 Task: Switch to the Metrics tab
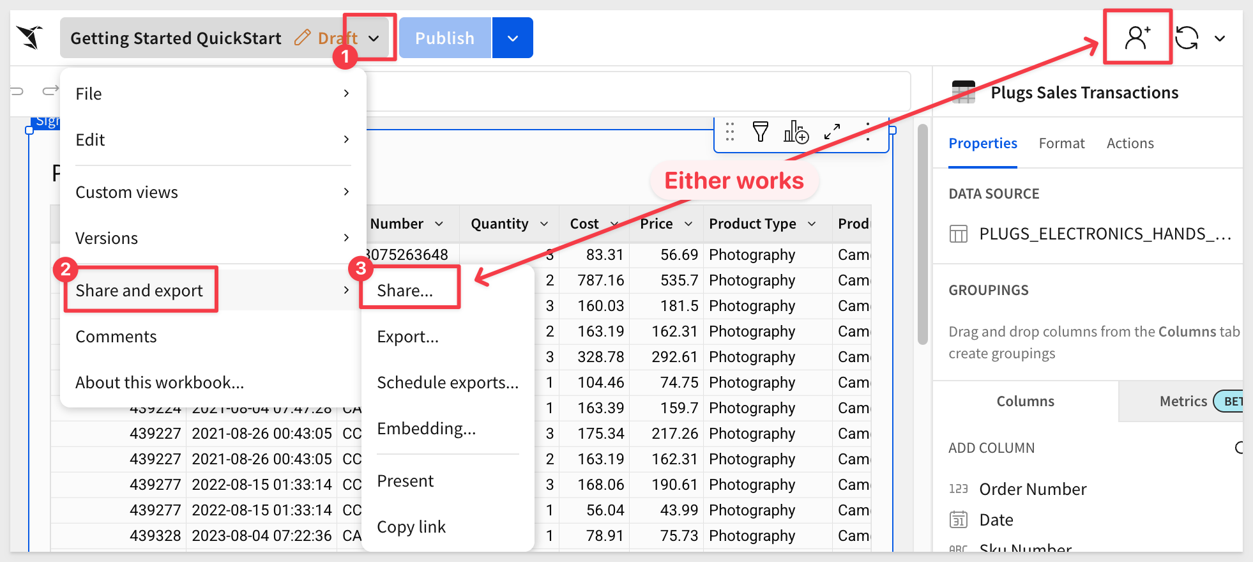pyautogui.click(x=1183, y=401)
